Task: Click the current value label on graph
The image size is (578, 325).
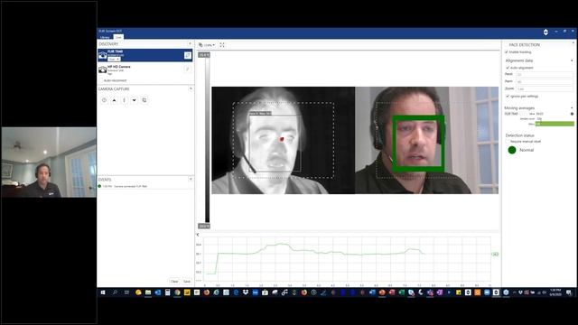Action: [x=495, y=255]
